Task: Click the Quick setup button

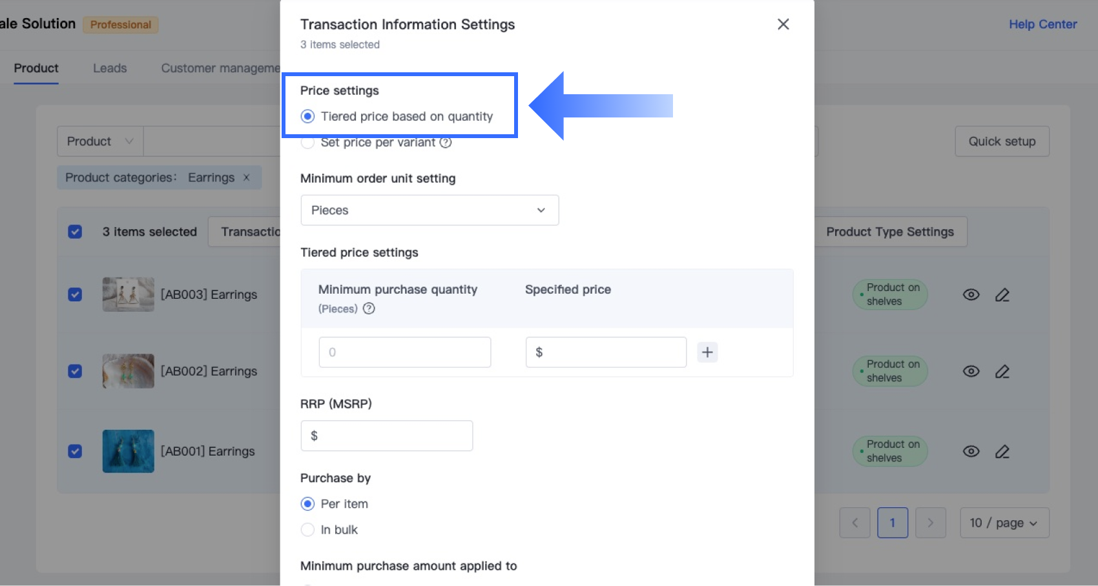Action: 1002,141
